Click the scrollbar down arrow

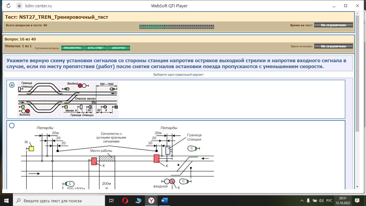[x=357, y=187]
